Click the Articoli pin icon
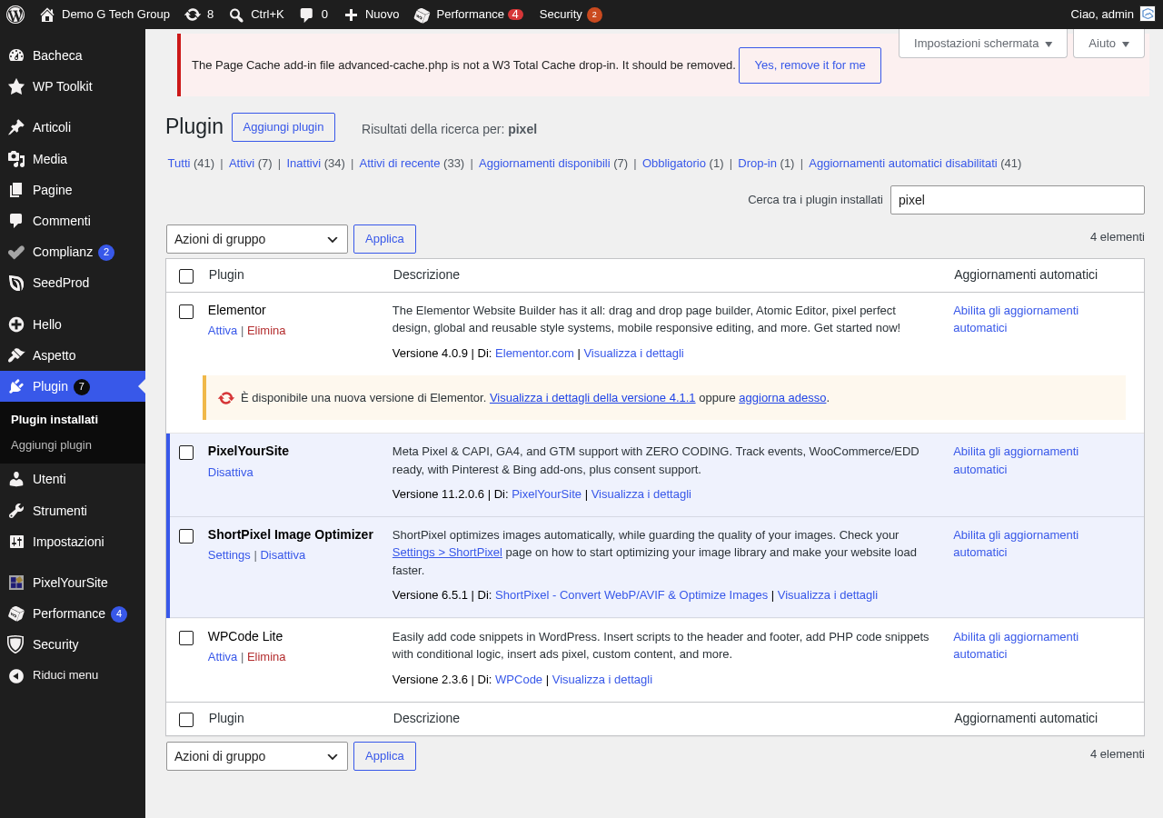 (16, 127)
